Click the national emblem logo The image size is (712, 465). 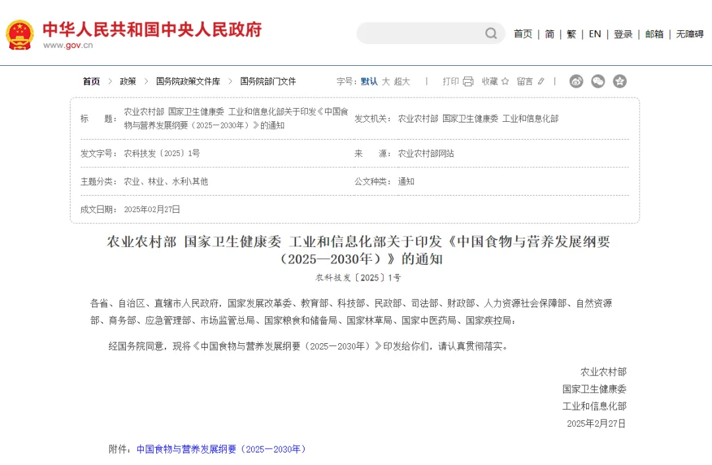[x=20, y=35]
